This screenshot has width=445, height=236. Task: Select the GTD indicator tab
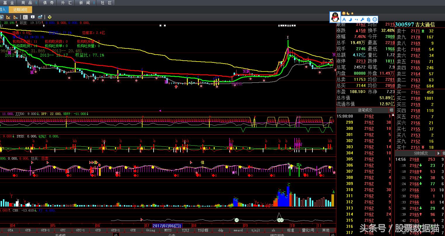coord(98,230)
